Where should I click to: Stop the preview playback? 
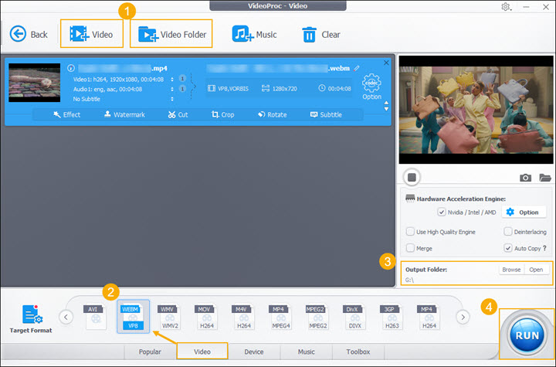[412, 177]
